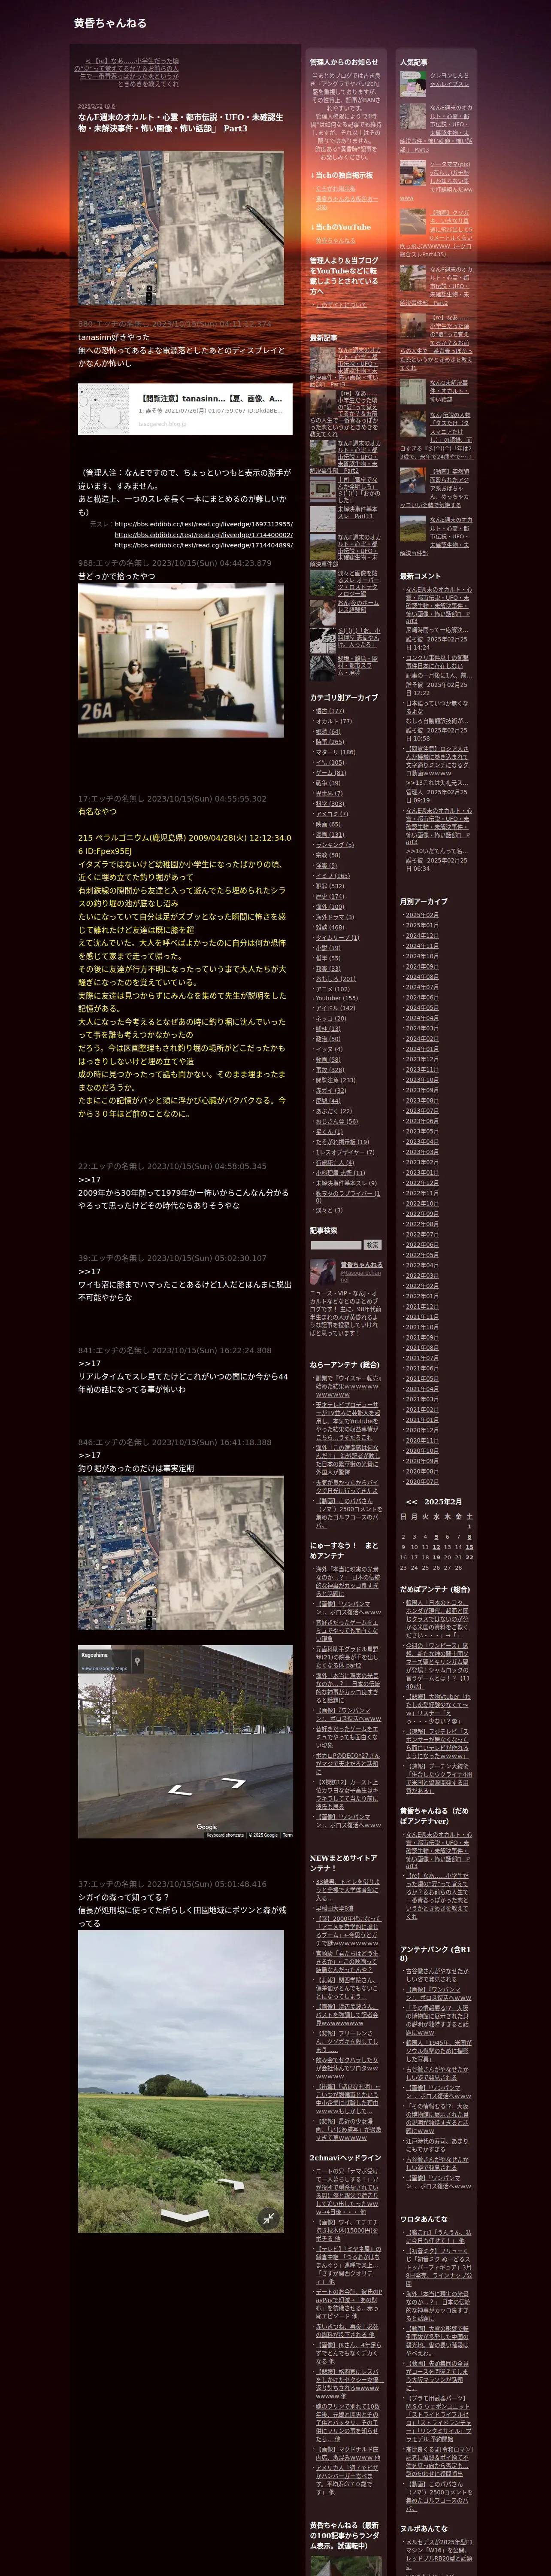Viewport: 551px width, 2576px height.
Task: Open このサイトについて link
Action: coord(341,305)
